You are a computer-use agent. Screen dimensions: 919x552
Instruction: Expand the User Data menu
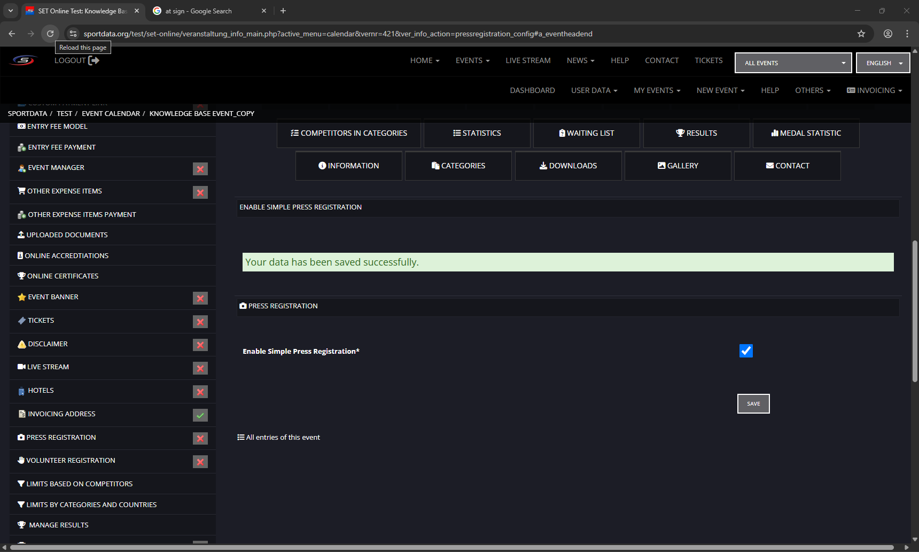[594, 90]
